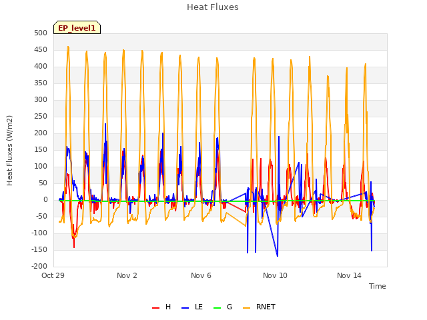Click the blue LE dip near -170
Screen dimensions: 427x320
coord(278,255)
